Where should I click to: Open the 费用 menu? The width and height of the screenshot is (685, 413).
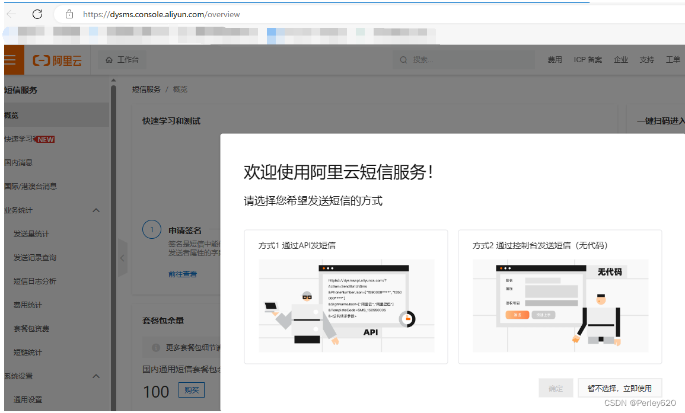click(555, 60)
